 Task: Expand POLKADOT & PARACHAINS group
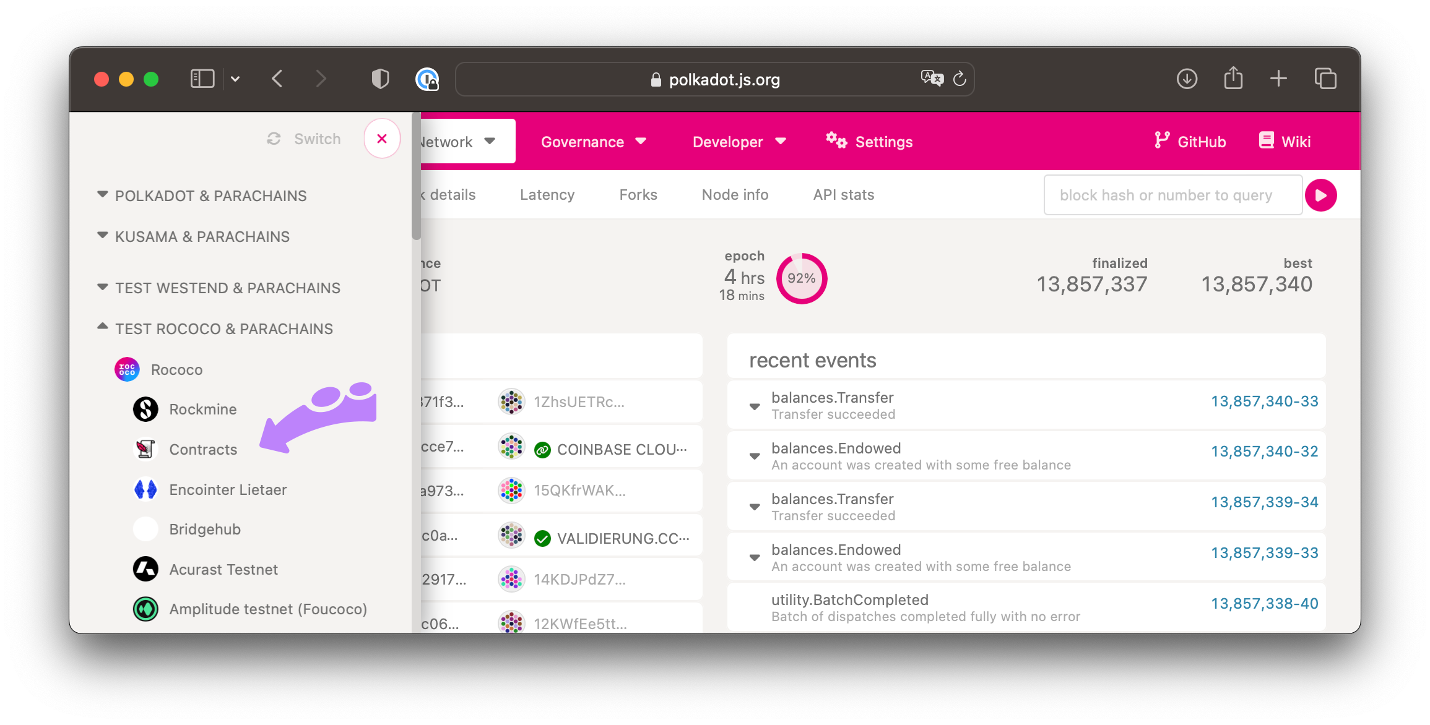202,195
